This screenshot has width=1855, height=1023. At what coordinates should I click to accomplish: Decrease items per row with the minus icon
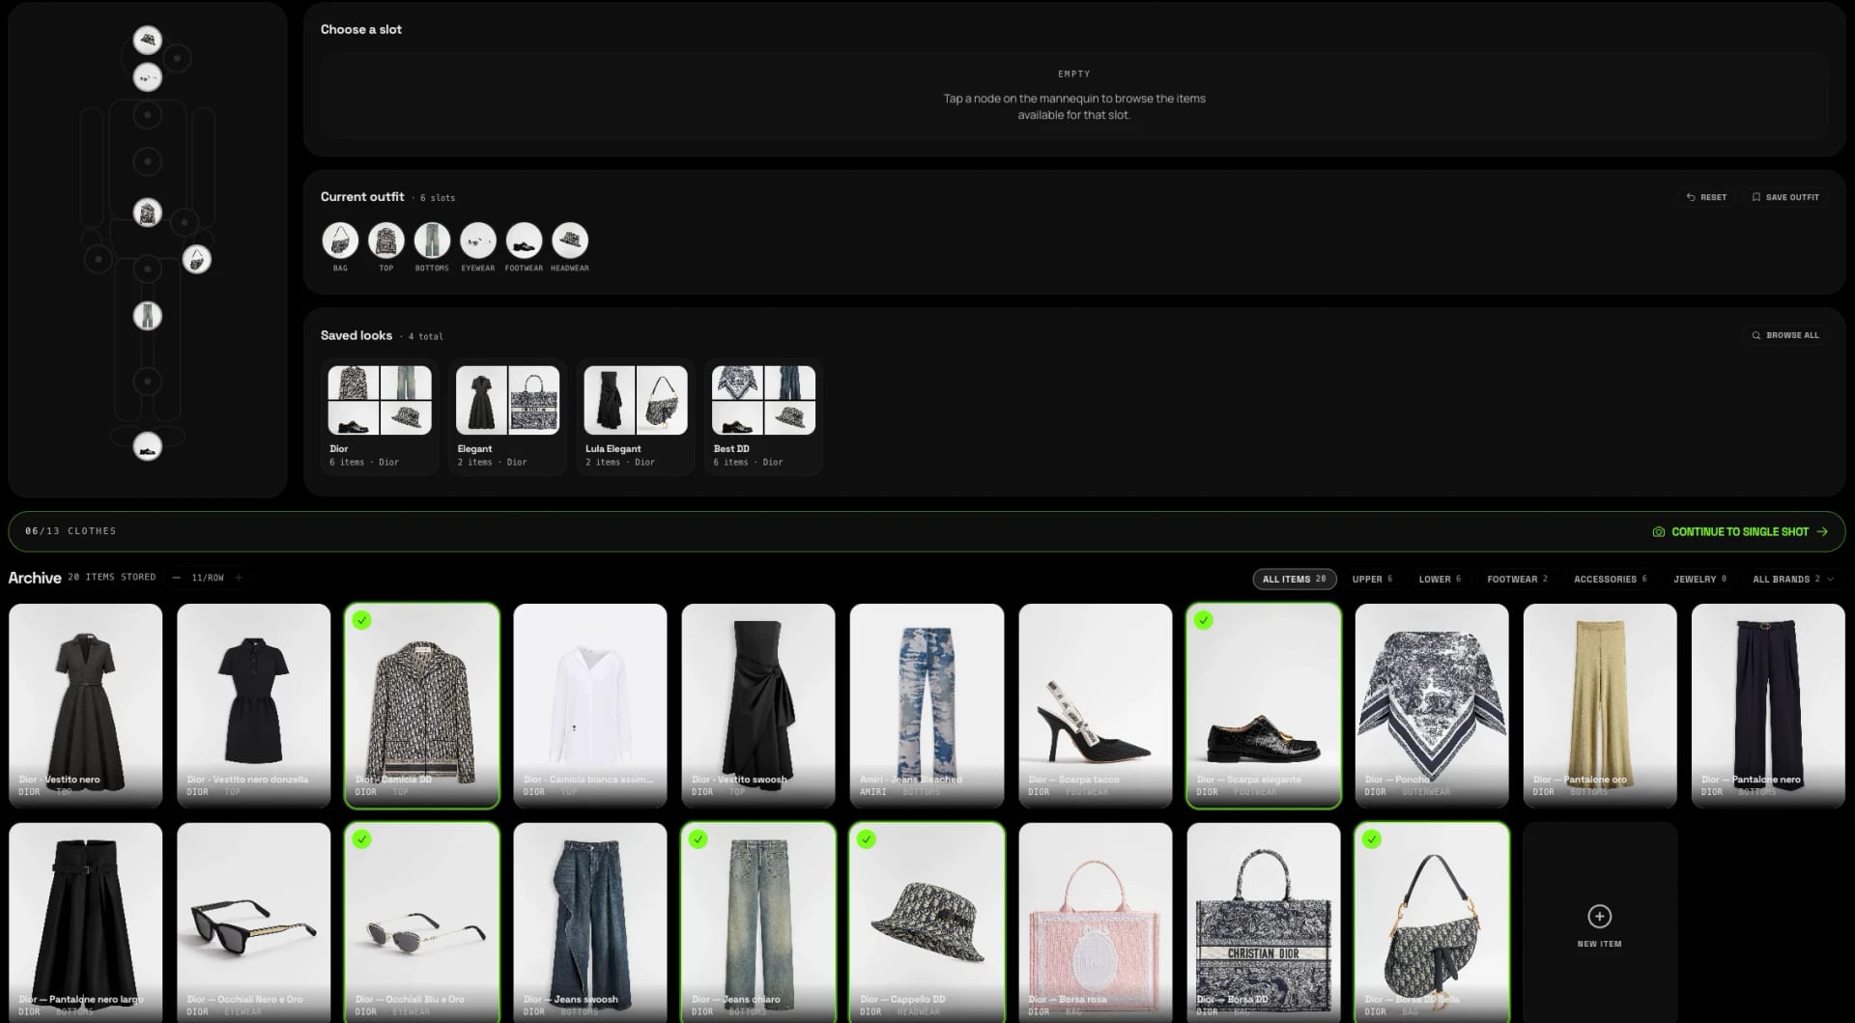pos(176,578)
